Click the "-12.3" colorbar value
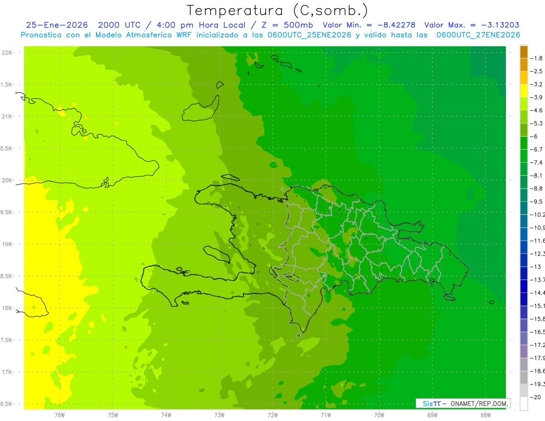Viewport: 545px width, 421px height. [x=538, y=253]
